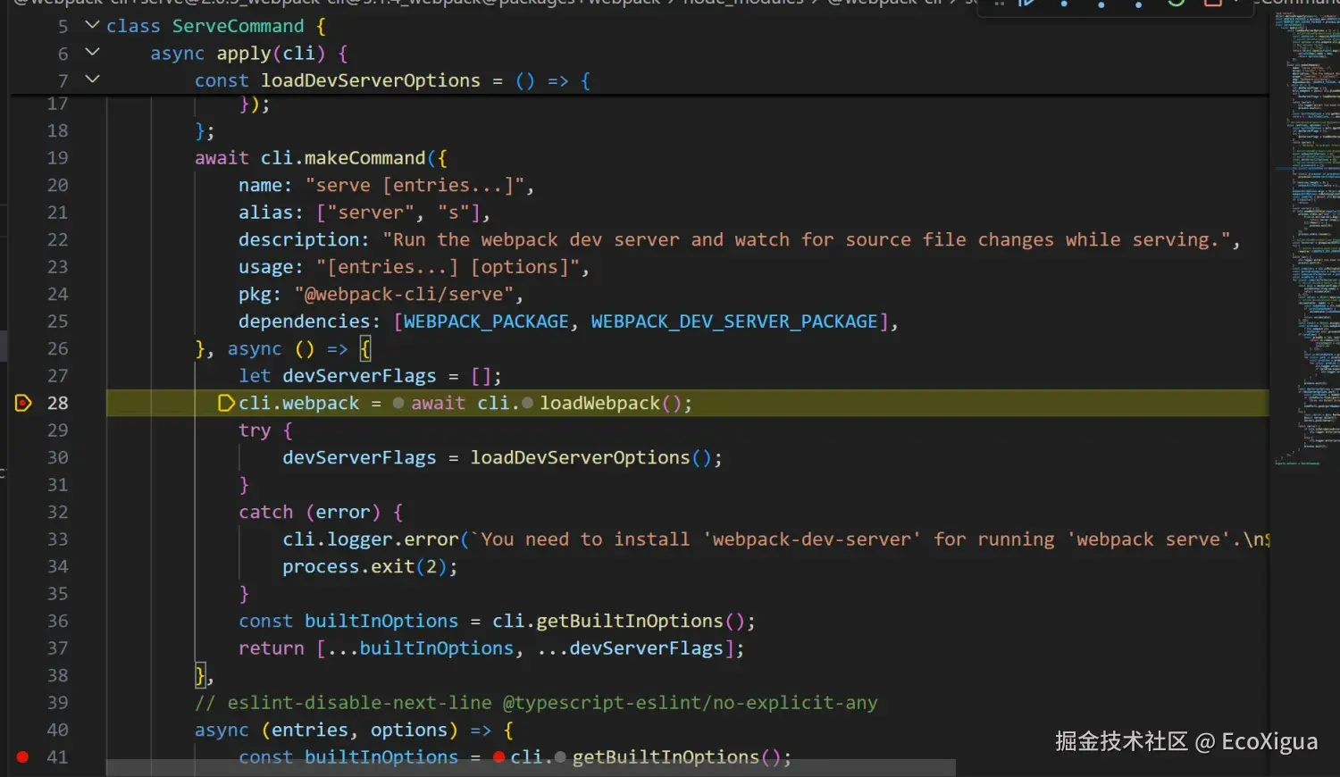Image resolution: width=1340 pixels, height=777 pixels.
Task: Collapse the loadDevServerOptions fold chevron
Action: pos(92,79)
